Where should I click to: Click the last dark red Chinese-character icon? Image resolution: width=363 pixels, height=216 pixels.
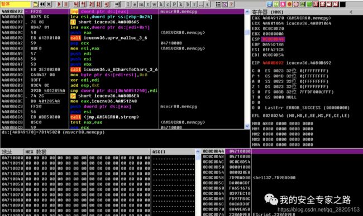click(336, 4)
